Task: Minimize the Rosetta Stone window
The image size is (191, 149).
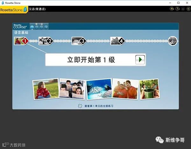Action: [x=170, y=3]
